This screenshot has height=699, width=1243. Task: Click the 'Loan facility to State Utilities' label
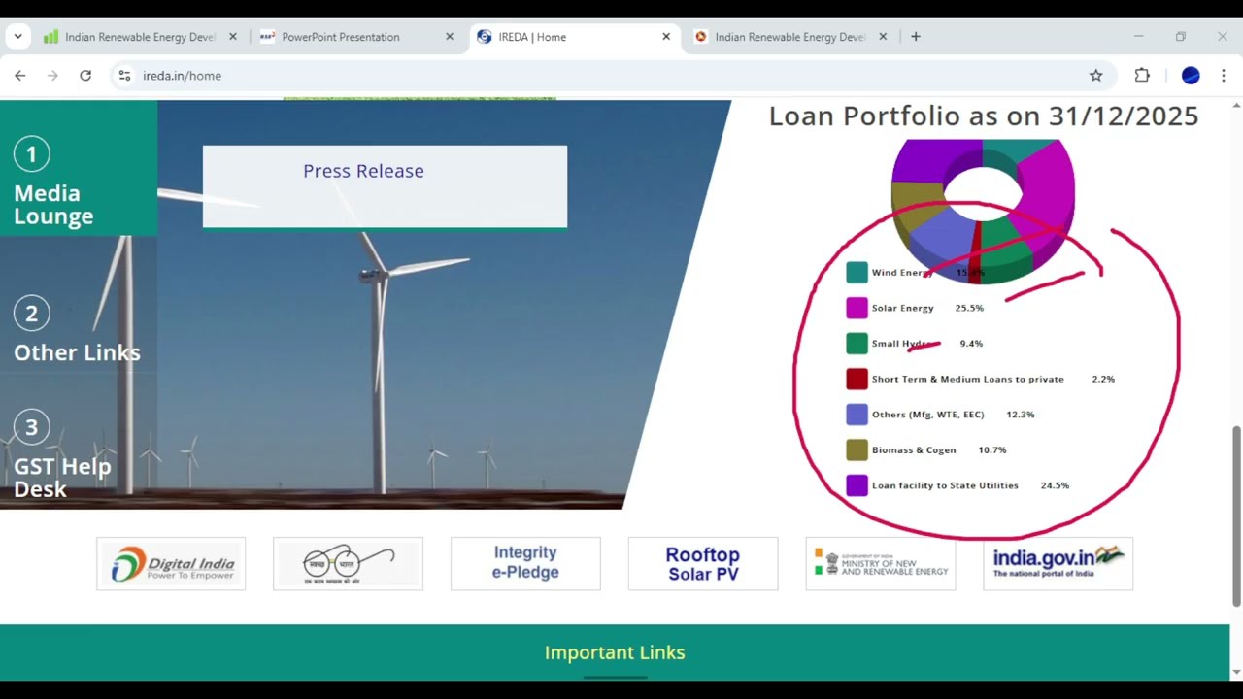coord(945,485)
